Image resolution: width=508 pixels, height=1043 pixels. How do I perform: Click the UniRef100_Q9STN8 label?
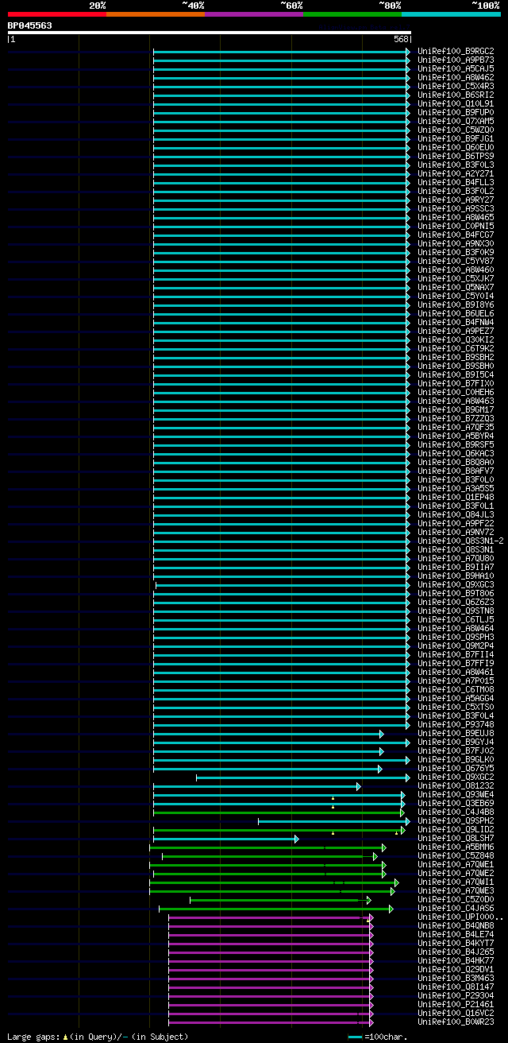point(456,611)
